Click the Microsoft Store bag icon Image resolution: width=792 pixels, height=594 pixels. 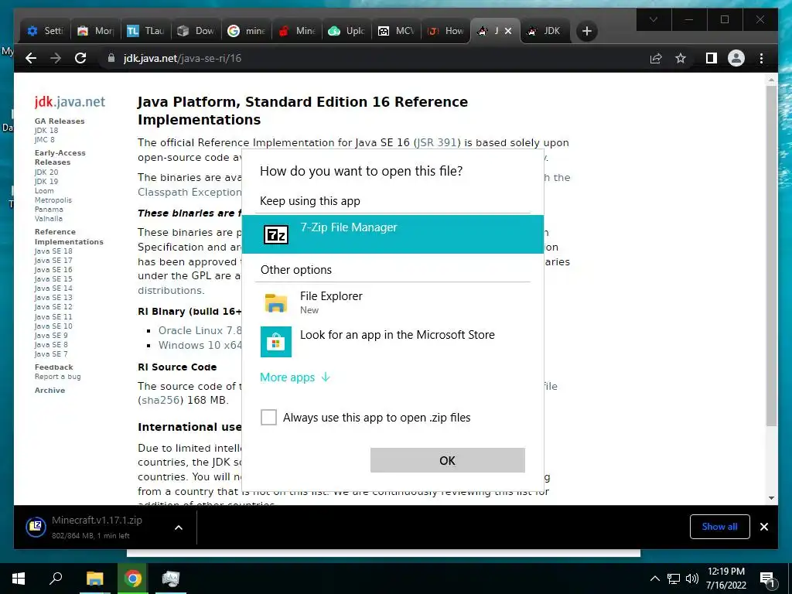[x=276, y=342]
